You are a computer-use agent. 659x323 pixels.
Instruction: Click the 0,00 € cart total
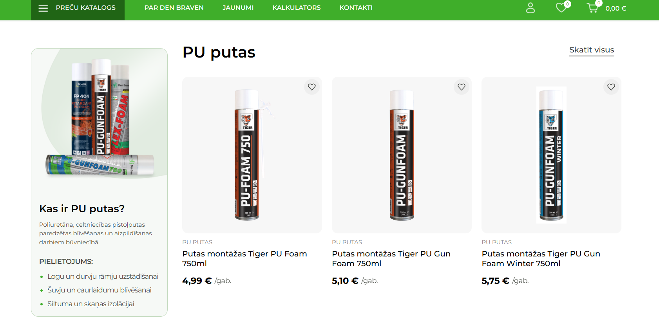click(x=616, y=8)
